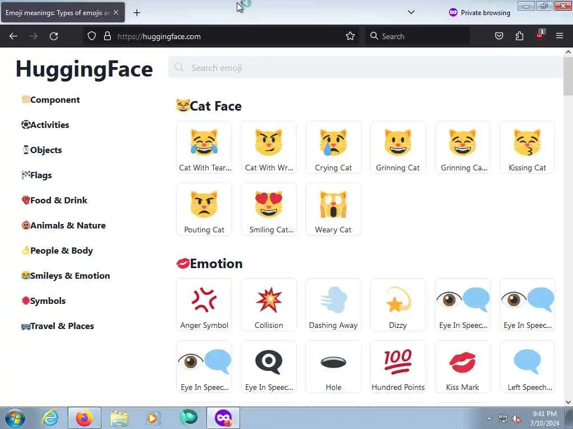View tracking protection shield icon
573x429 pixels.
click(92, 36)
